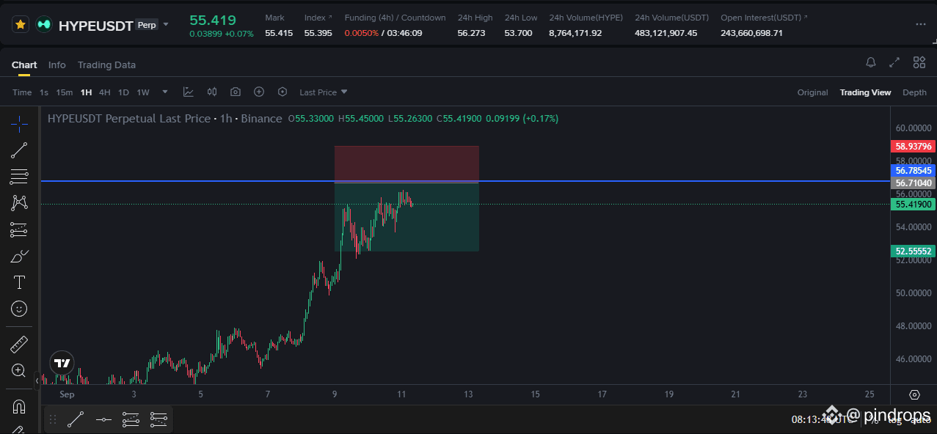Click the Perp contract tag
This screenshot has width=937, height=434.
coord(147,25)
